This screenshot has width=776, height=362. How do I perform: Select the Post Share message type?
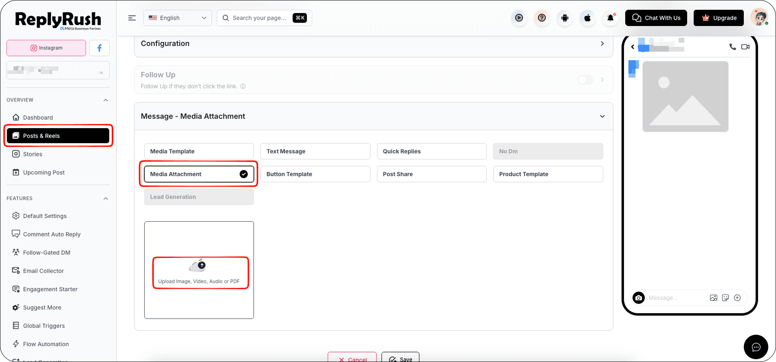432,174
